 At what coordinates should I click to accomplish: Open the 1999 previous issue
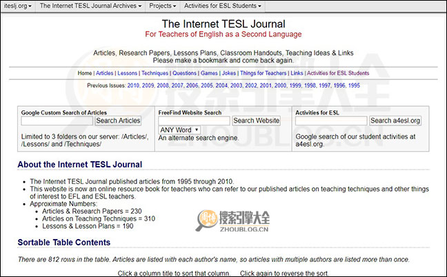(295, 85)
